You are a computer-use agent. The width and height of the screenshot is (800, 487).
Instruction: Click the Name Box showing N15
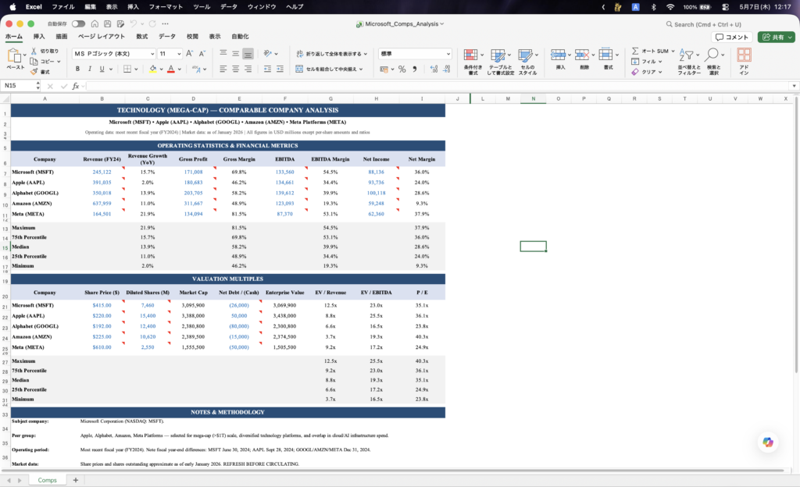pos(20,86)
